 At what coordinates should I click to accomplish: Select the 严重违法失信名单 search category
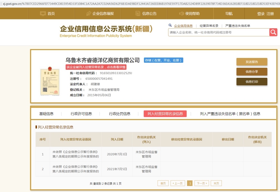point(237,26)
